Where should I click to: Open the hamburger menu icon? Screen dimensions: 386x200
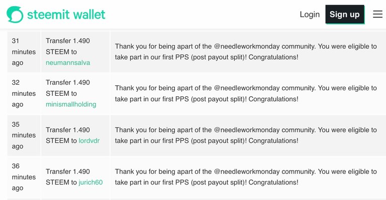point(377,14)
